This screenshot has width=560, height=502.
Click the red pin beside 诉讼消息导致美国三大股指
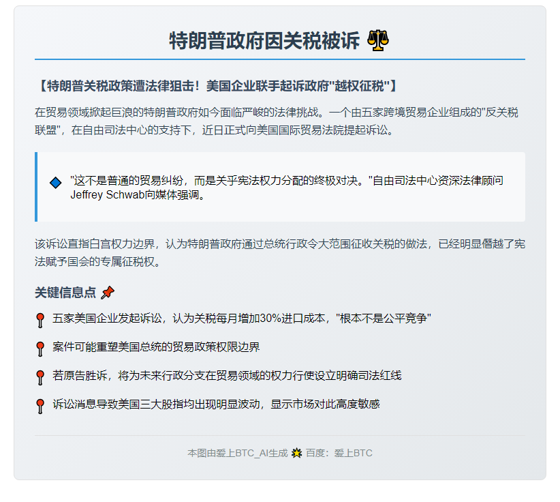click(x=40, y=406)
